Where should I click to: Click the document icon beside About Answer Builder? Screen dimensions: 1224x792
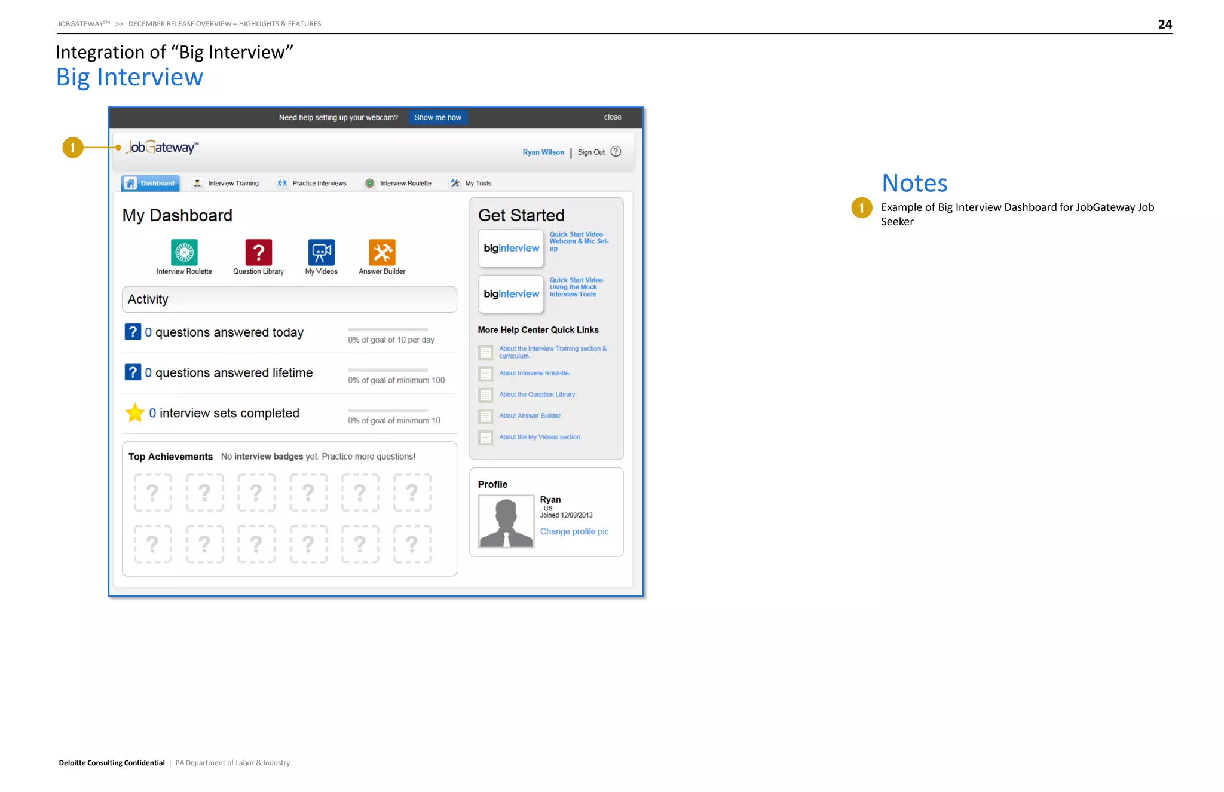coord(486,416)
